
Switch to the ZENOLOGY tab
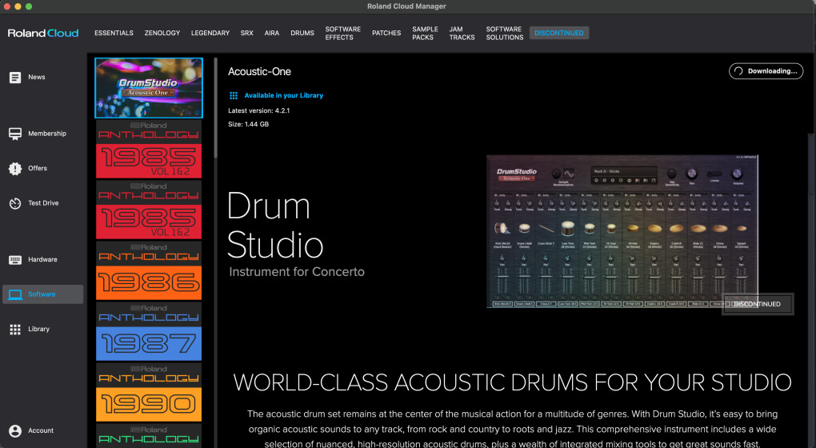pyautogui.click(x=162, y=33)
